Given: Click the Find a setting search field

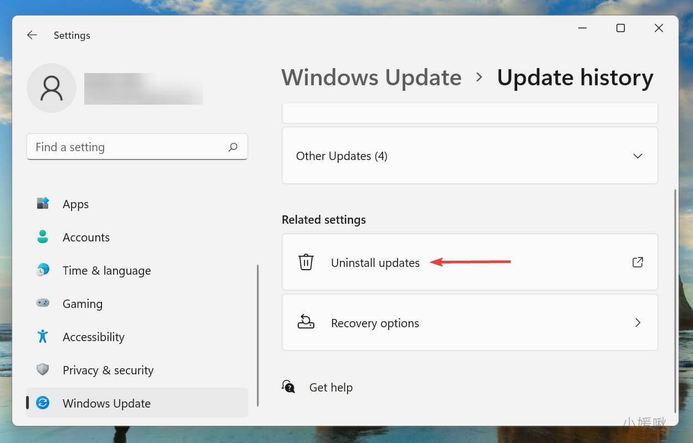Looking at the screenshot, I should pyautogui.click(x=137, y=147).
